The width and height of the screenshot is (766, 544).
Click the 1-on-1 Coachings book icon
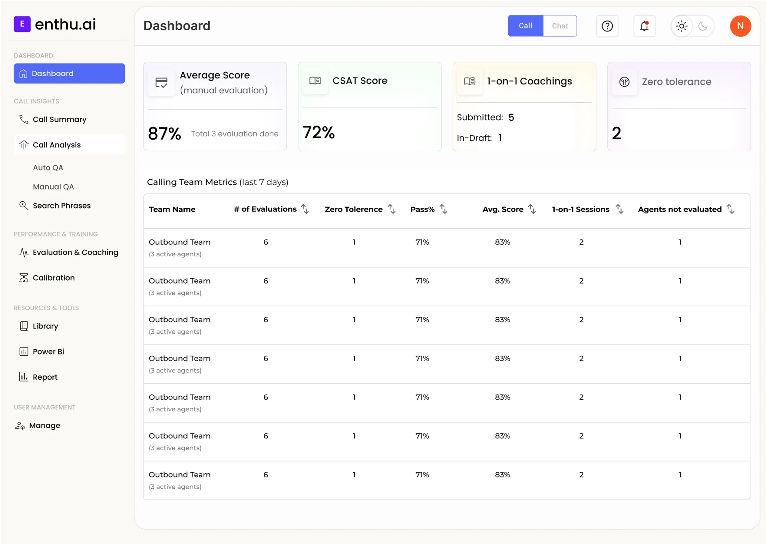[x=469, y=81]
